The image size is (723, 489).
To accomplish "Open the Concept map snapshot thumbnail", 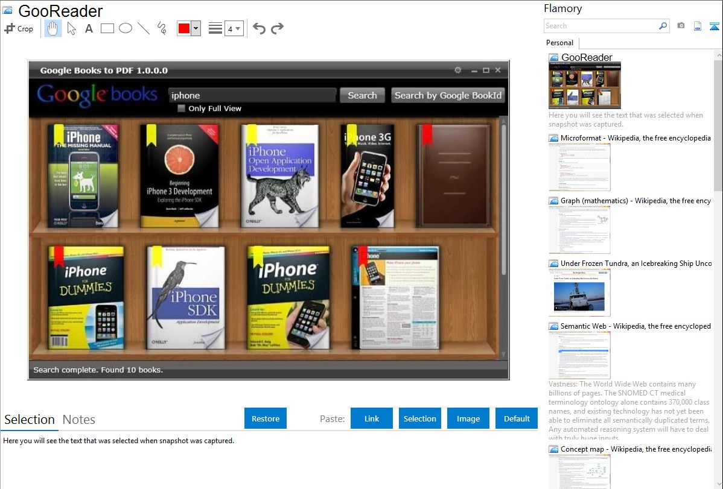I will (579, 472).
